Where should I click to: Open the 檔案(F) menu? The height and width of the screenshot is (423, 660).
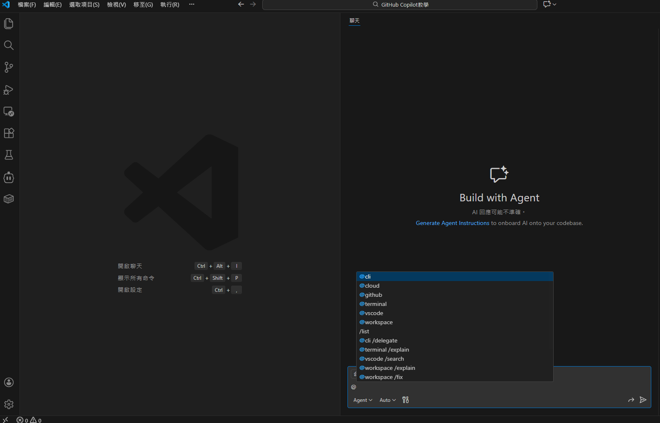coord(27,5)
